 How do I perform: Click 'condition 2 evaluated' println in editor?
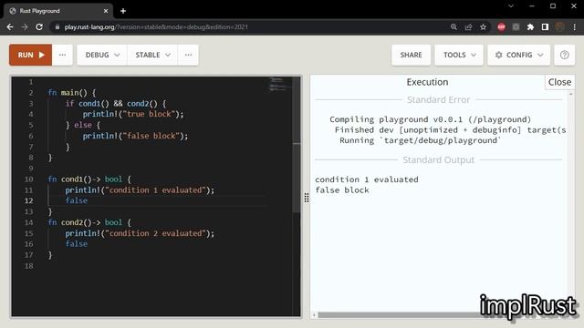(140, 233)
